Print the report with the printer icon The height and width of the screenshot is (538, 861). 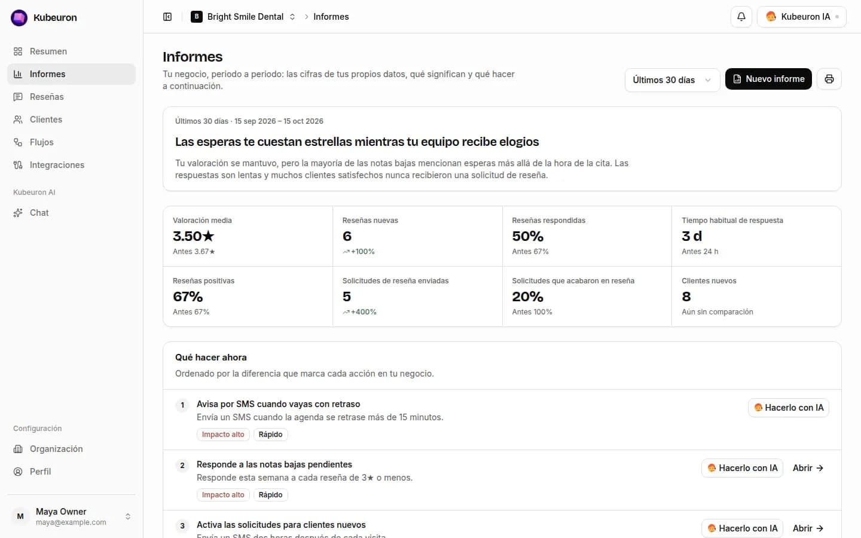pos(829,79)
